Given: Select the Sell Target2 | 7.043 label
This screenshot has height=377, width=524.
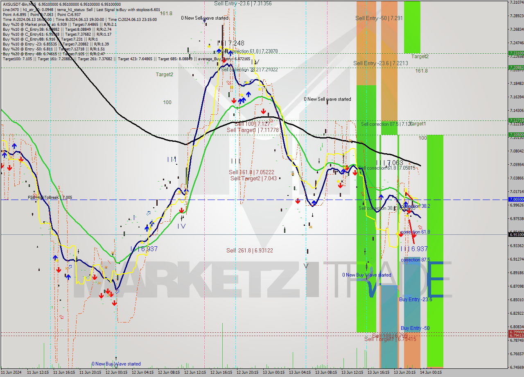Looking at the screenshot, I should 253,178.
